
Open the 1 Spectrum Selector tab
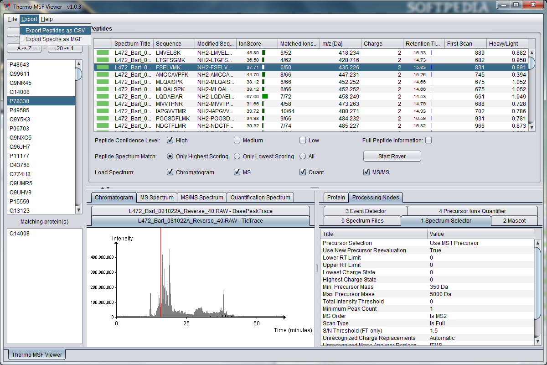(x=446, y=221)
